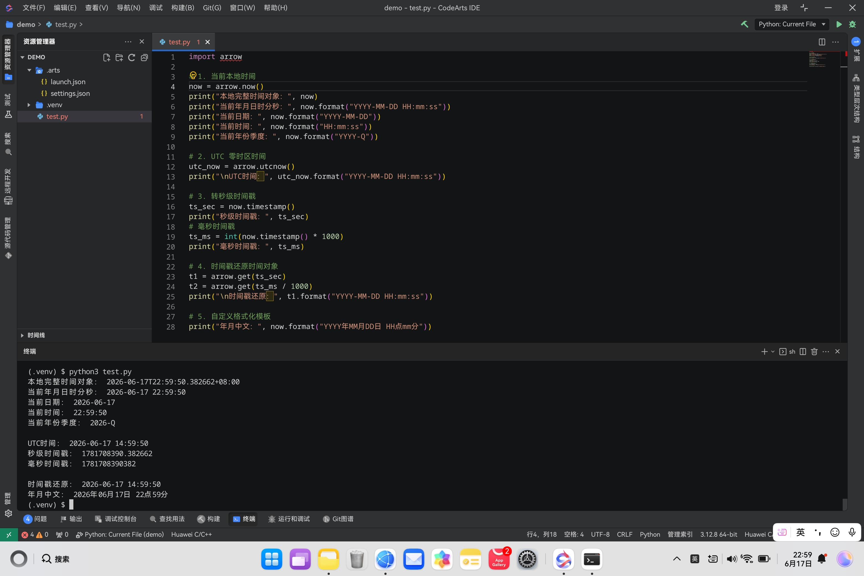Close the test.py editor tab

click(207, 42)
